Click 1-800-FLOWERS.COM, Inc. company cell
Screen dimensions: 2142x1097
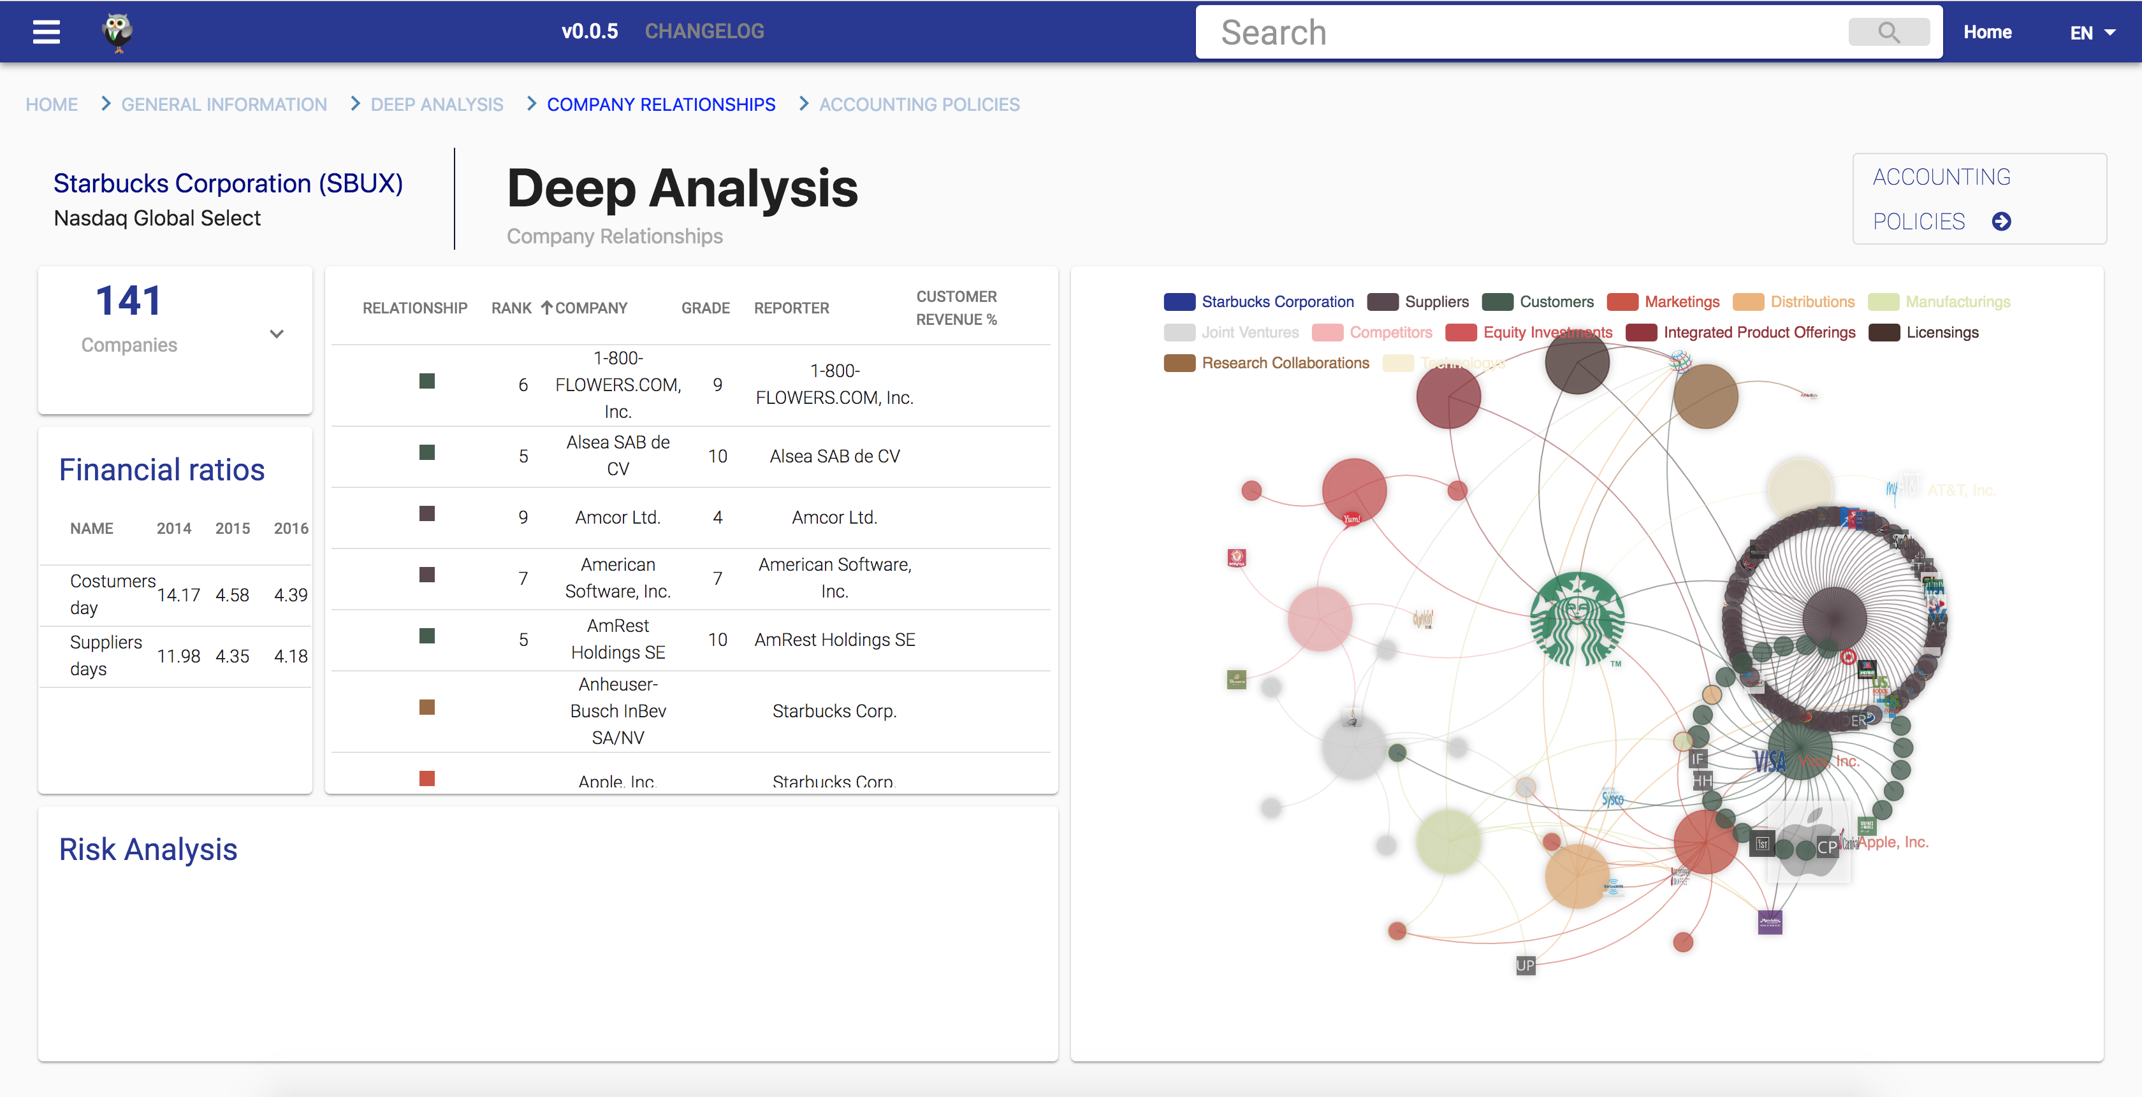(x=618, y=384)
